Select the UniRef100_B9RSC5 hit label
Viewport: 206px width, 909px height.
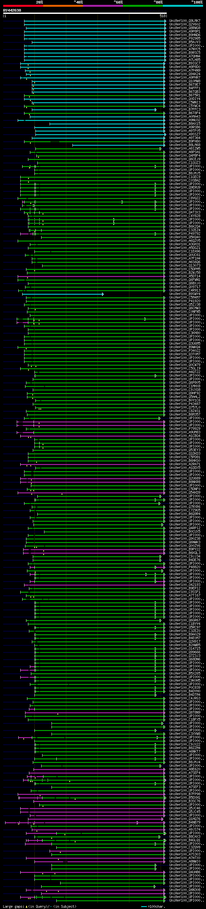185,53
